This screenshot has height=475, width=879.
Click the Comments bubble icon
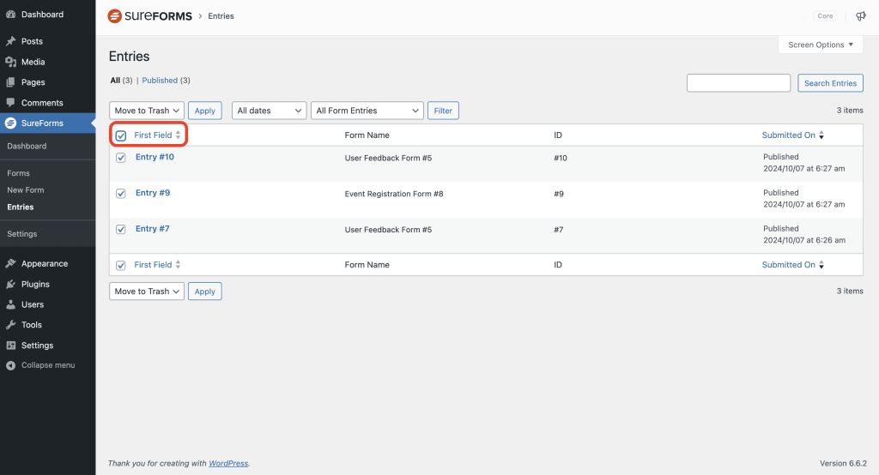tap(10, 103)
